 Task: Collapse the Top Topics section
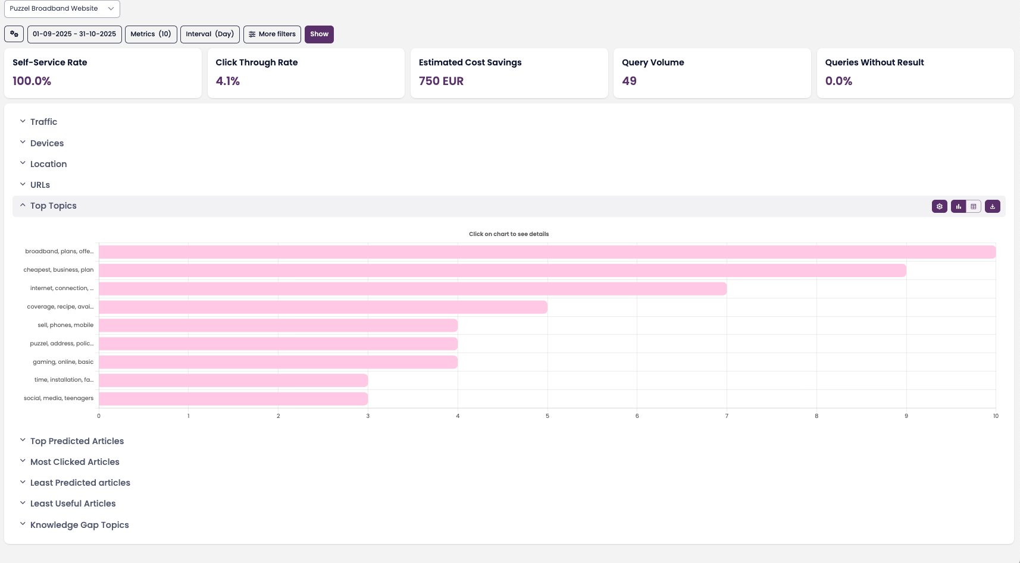[x=53, y=206]
